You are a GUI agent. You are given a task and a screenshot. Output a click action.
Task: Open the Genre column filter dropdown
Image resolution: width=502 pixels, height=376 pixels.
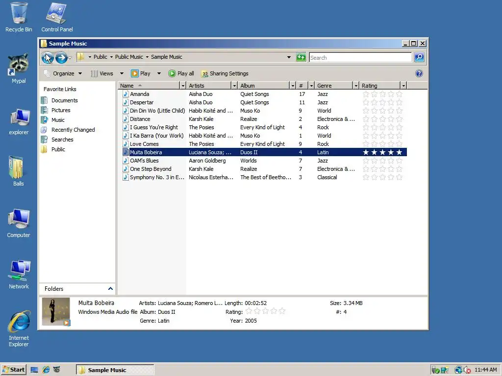click(356, 86)
